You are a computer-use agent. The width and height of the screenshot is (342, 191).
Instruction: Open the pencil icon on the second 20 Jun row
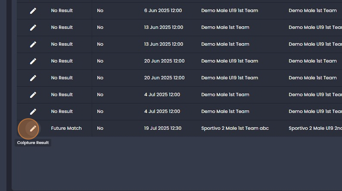(33, 78)
